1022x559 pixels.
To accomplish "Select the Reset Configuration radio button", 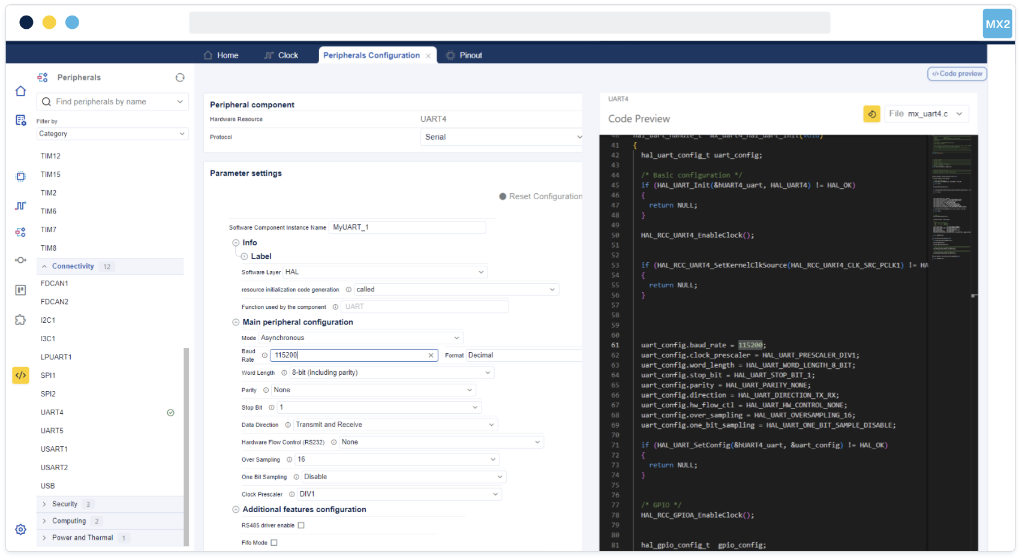I will (x=503, y=197).
